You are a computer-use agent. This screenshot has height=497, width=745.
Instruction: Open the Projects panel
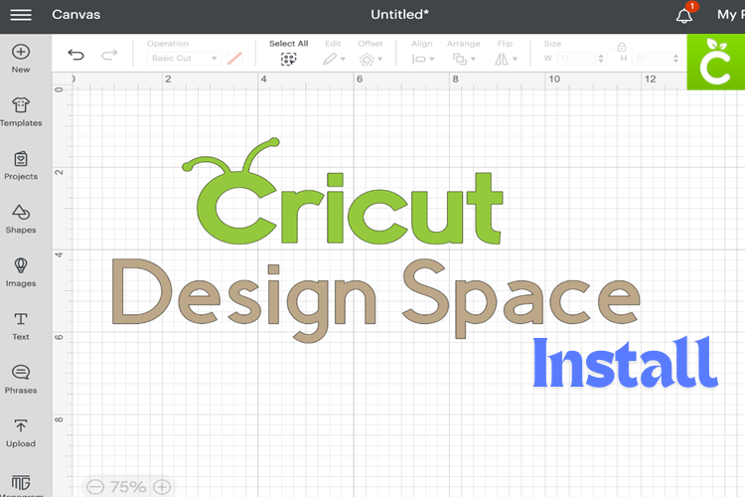[21, 166]
